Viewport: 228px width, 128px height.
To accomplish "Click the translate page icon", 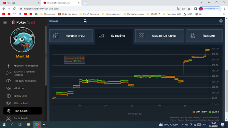I will pyautogui.click(x=178, y=9).
